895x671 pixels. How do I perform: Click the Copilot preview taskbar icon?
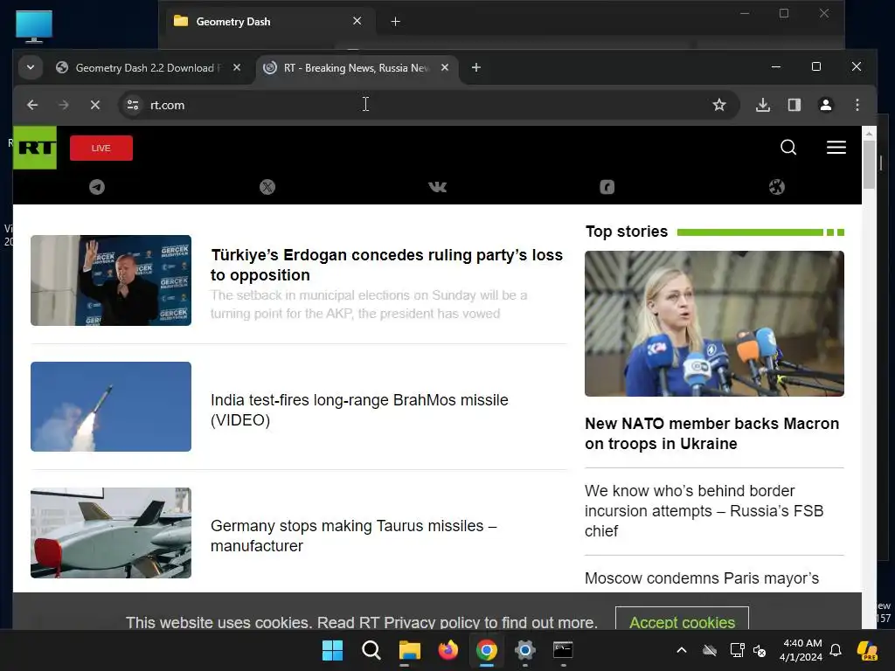867,650
